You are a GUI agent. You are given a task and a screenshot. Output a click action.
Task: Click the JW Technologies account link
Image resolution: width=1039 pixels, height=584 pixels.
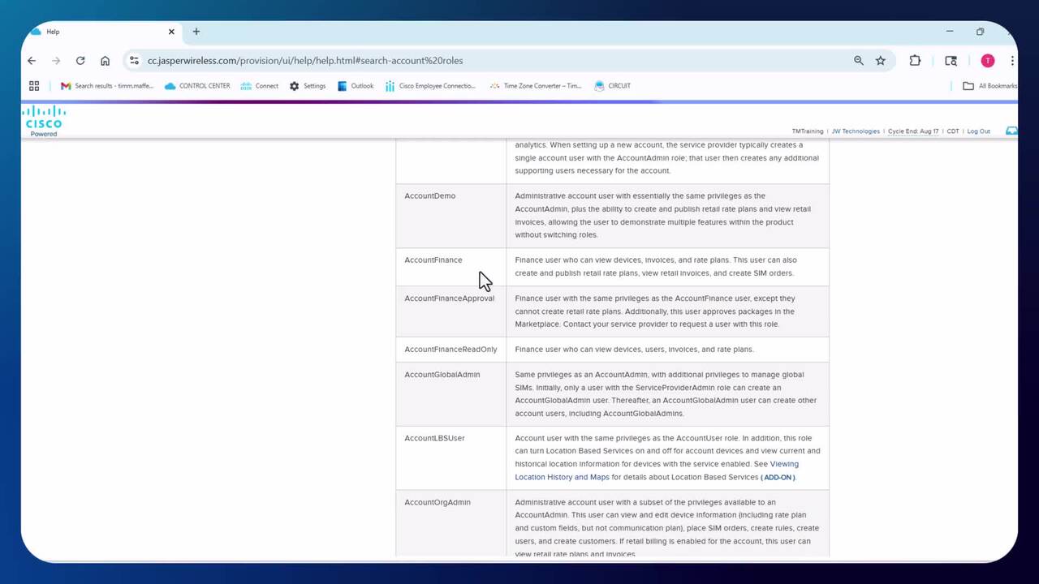click(856, 131)
